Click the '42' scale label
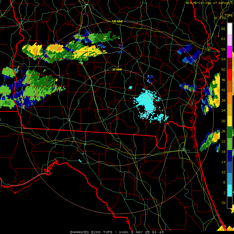The height and width of the screenshot is (234, 234). [x=223, y=90]
